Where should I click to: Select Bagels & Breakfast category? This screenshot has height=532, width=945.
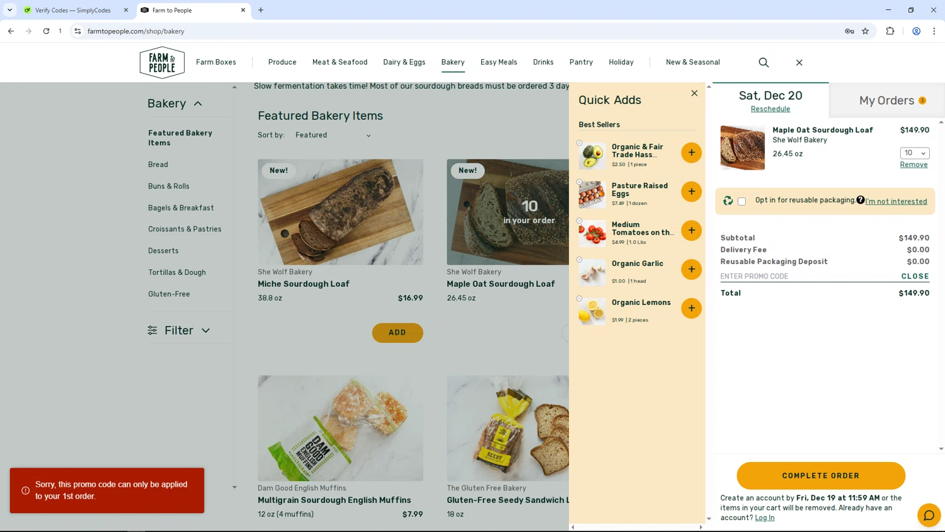point(181,208)
